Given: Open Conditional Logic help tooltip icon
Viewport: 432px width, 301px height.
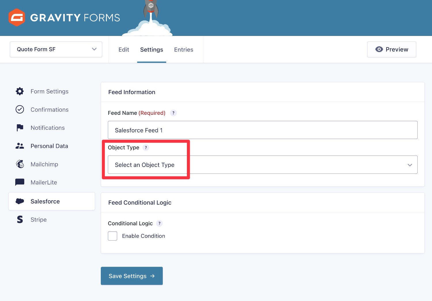Looking at the screenshot, I should tap(159, 223).
